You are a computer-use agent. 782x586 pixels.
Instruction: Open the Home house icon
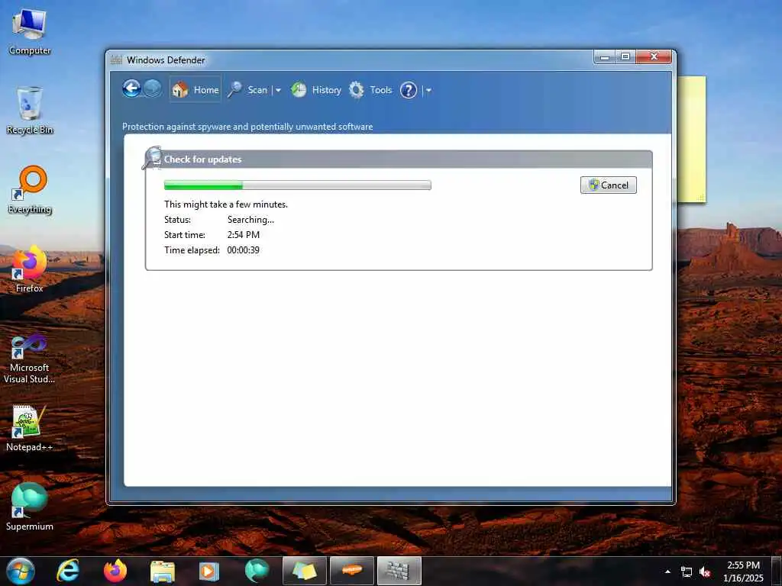(180, 90)
